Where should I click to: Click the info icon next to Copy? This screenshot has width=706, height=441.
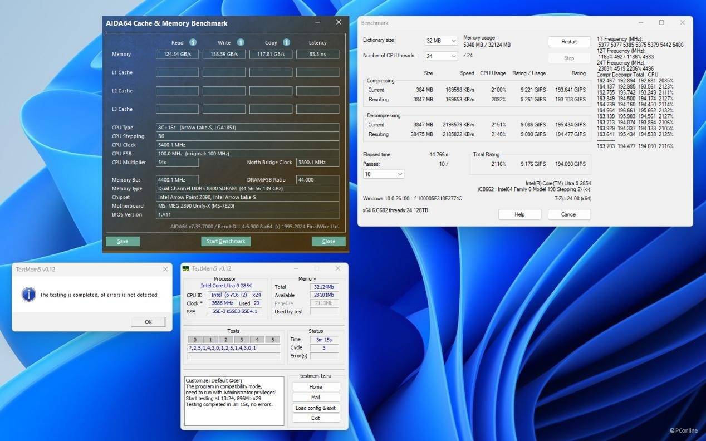[x=286, y=42]
